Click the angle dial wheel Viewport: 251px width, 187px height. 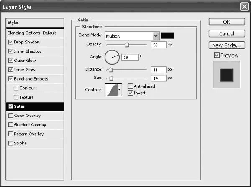[112, 57]
